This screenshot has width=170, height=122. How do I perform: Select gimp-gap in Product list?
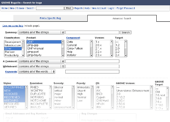click(44, 45)
